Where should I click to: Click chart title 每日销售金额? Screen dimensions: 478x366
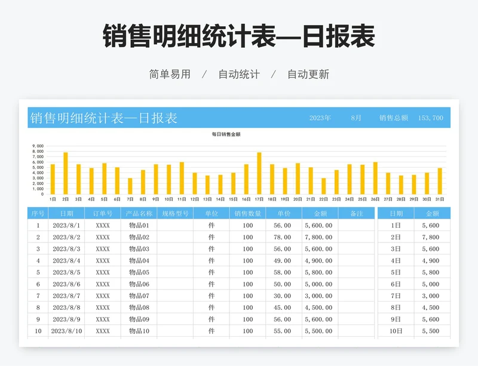tap(226, 134)
